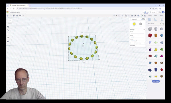The width and height of the screenshot is (171, 103).
Task: Bookmark this page with star icon
Action: coord(156,9)
